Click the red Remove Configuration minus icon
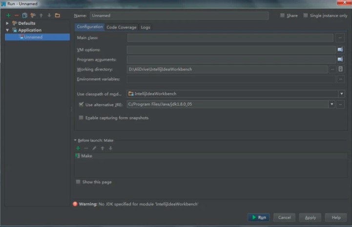This screenshot has width=352, height=227. (16, 16)
